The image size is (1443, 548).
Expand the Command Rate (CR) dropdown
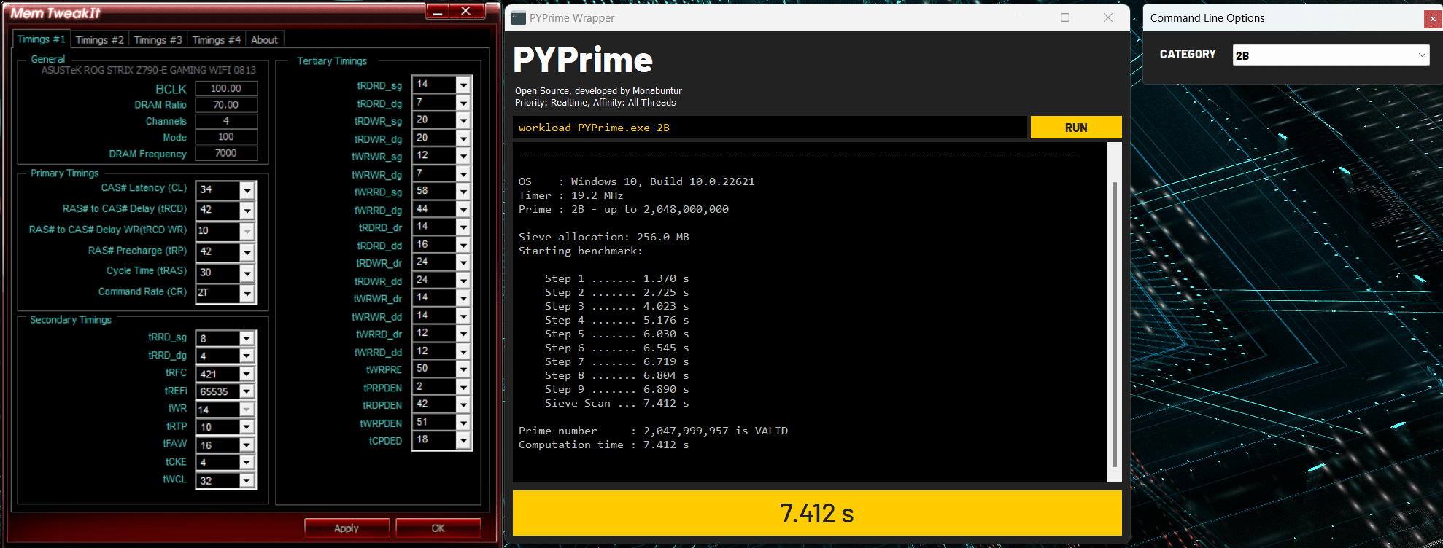click(247, 294)
